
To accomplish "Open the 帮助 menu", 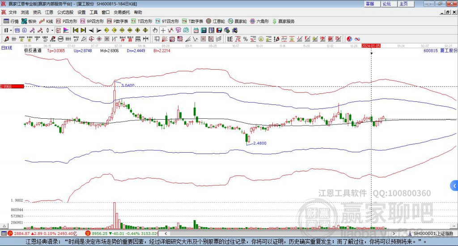I will [138, 12].
